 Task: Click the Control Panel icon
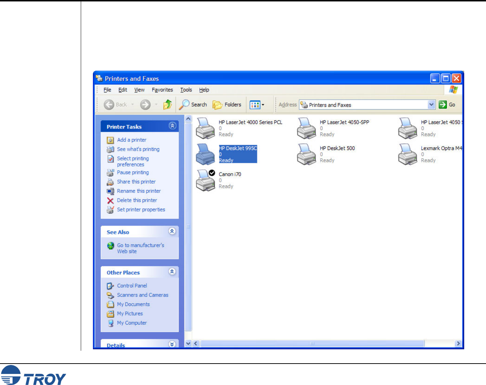[x=110, y=286]
